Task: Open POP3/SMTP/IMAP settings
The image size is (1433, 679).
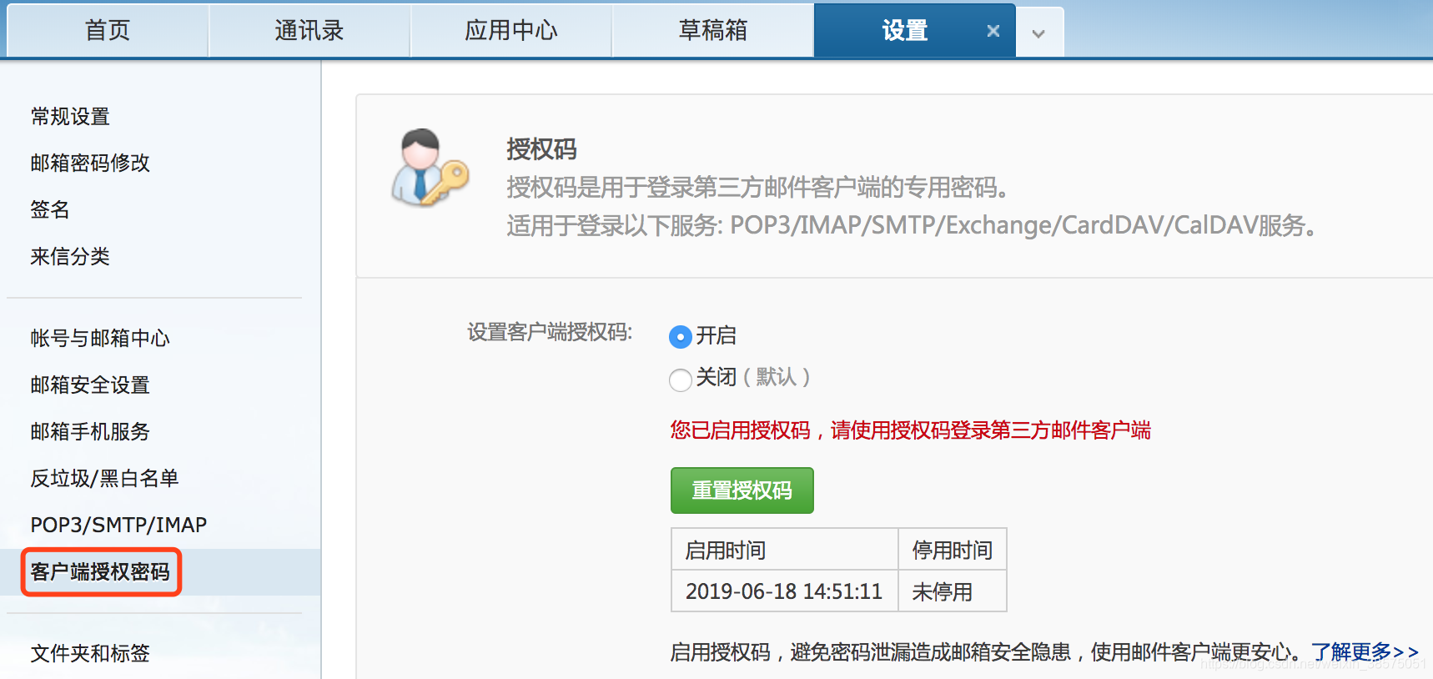Action: pyautogui.click(x=118, y=526)
